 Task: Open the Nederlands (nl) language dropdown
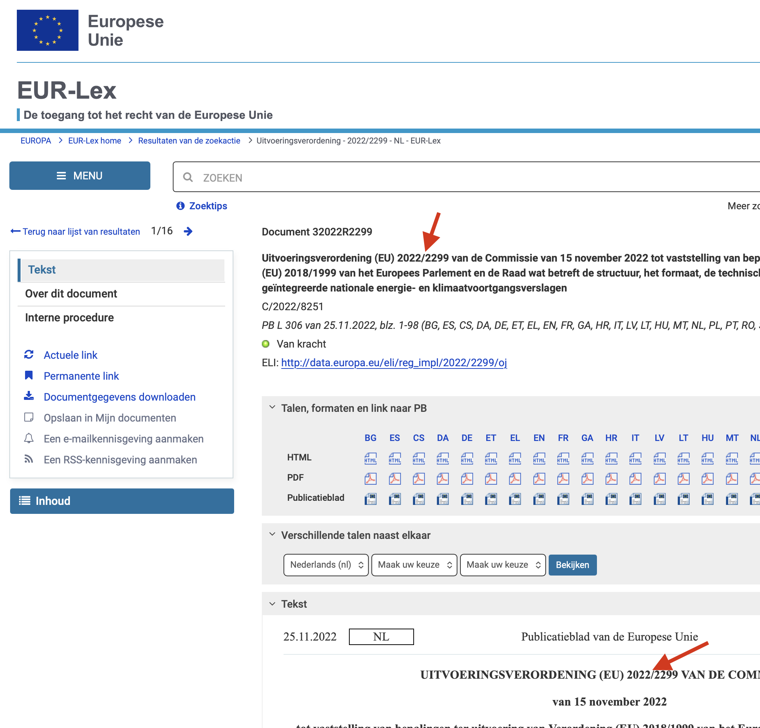click(326, 565)
